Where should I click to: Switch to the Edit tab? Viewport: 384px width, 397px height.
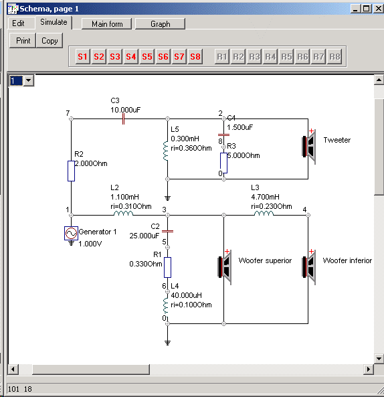tap(18, 23)
